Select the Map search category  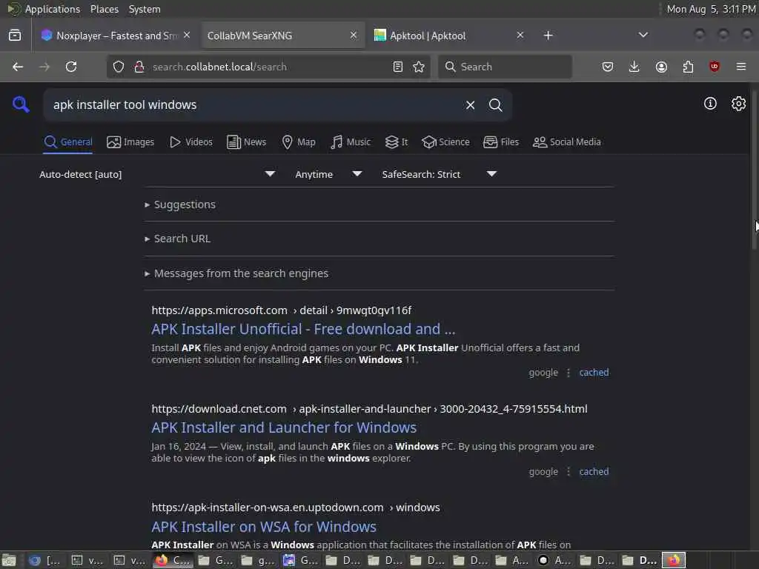coord(299,142)
